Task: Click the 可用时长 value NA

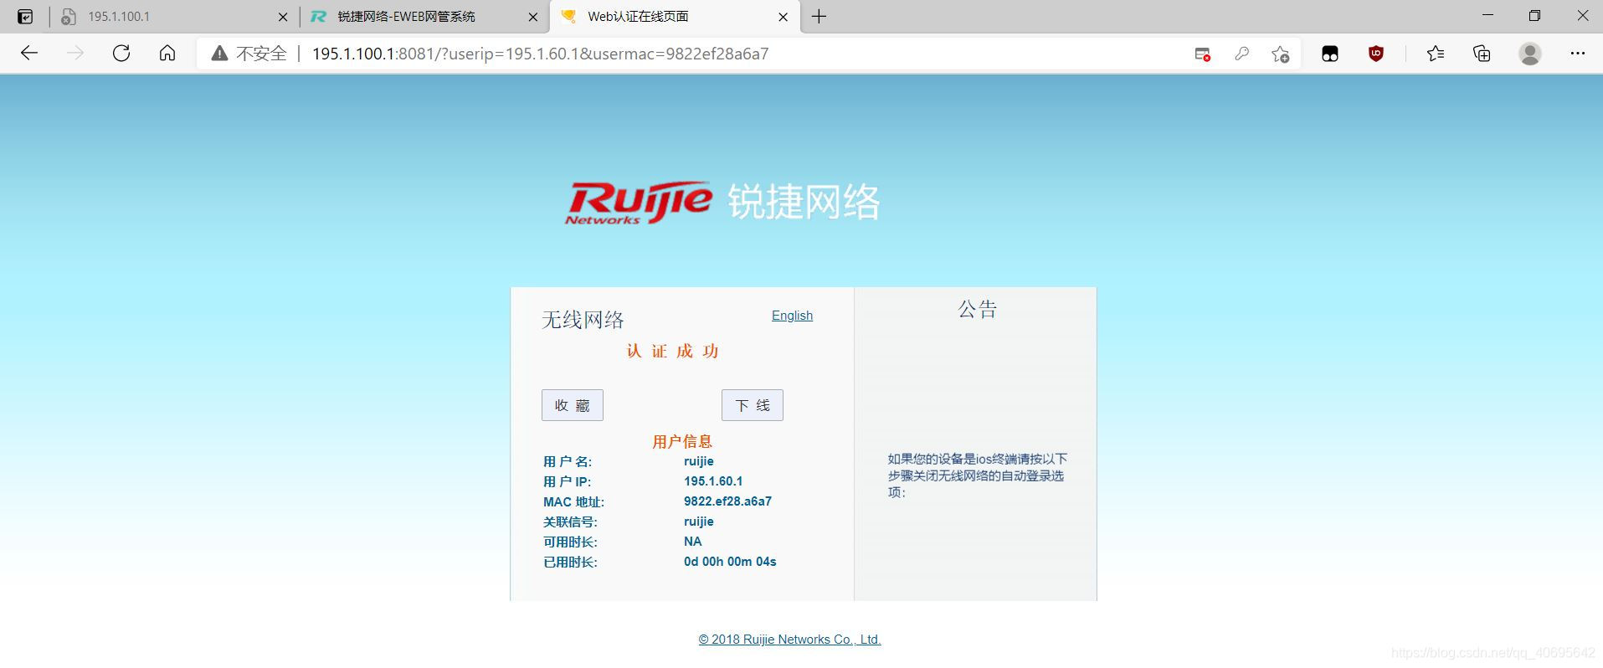Action: tap(692, 542)
